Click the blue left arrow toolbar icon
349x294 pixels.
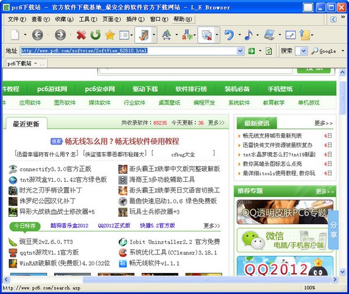tap(333, 19)
